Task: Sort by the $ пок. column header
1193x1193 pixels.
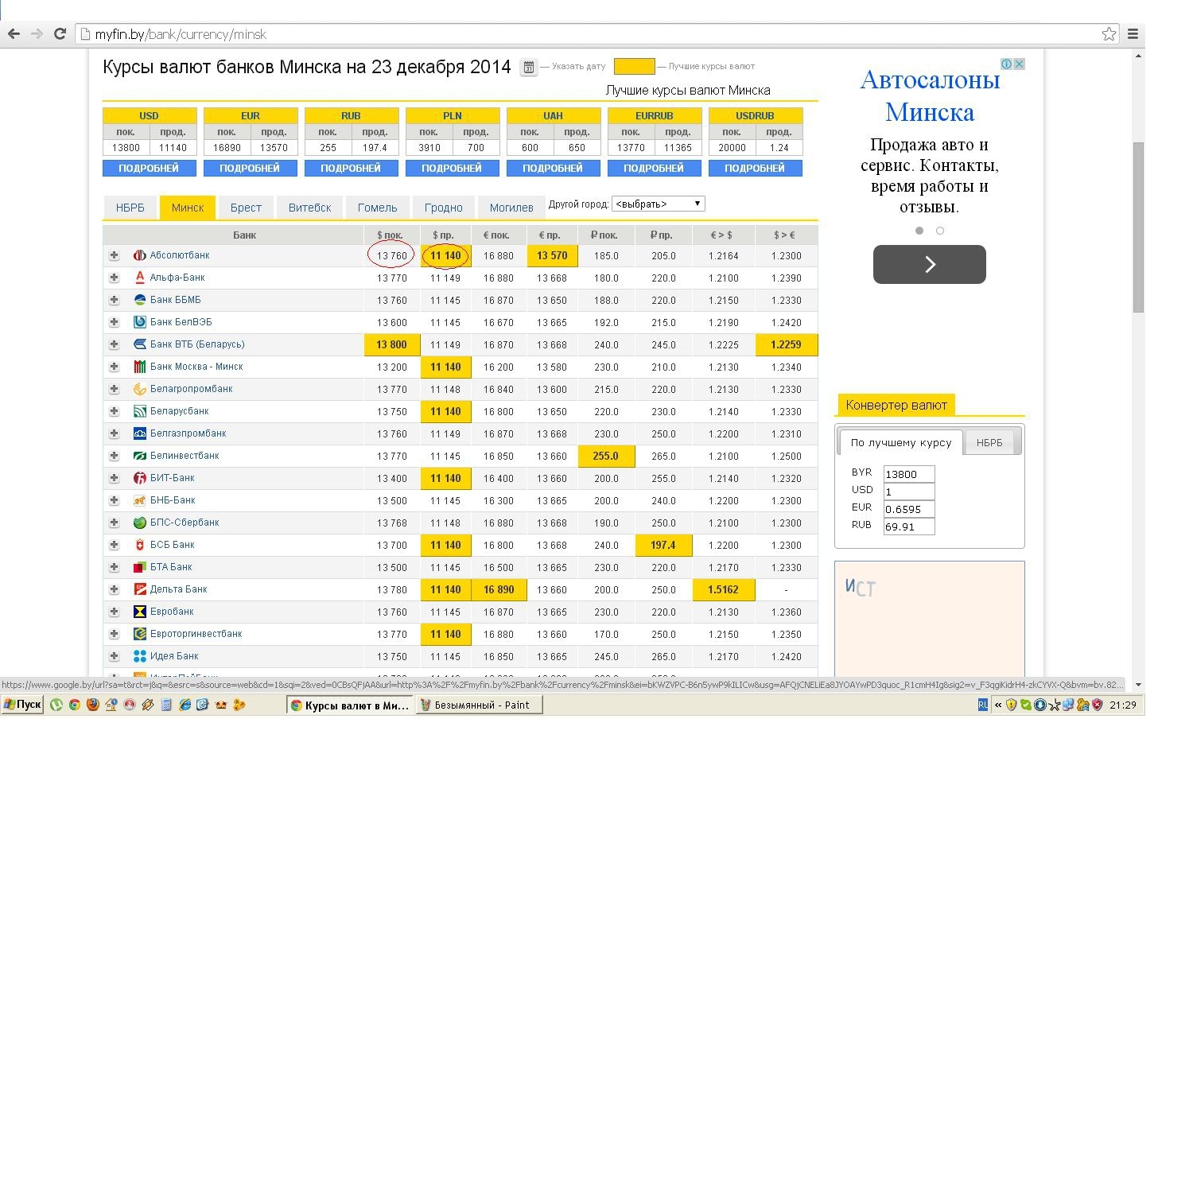Action: [x=391, y=235]
